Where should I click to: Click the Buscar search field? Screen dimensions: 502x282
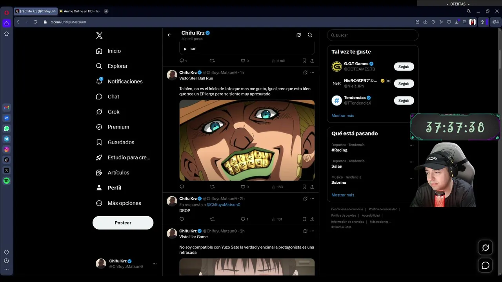373,35
